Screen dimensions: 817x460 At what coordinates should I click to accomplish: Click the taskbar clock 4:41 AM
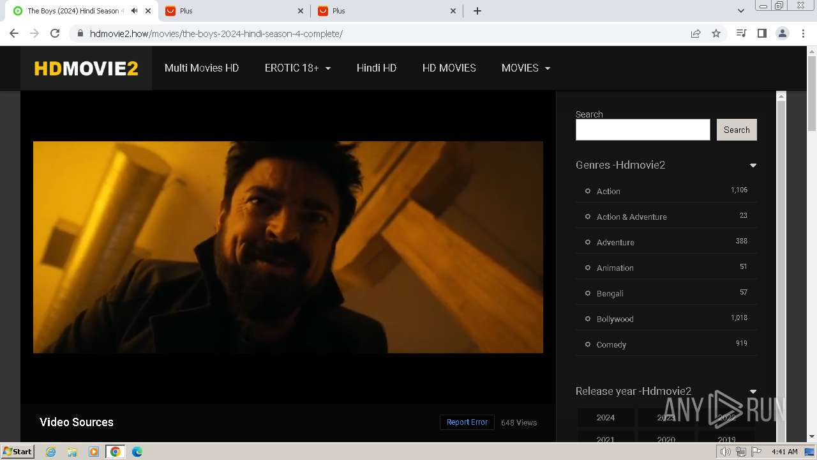pyautogui.click(x=784, y=452)
